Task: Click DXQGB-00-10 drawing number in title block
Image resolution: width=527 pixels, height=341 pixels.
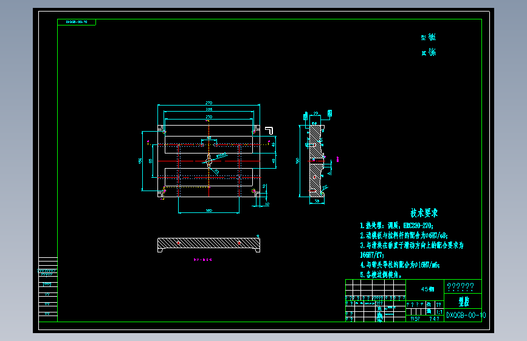Action: tap(466, 315)
